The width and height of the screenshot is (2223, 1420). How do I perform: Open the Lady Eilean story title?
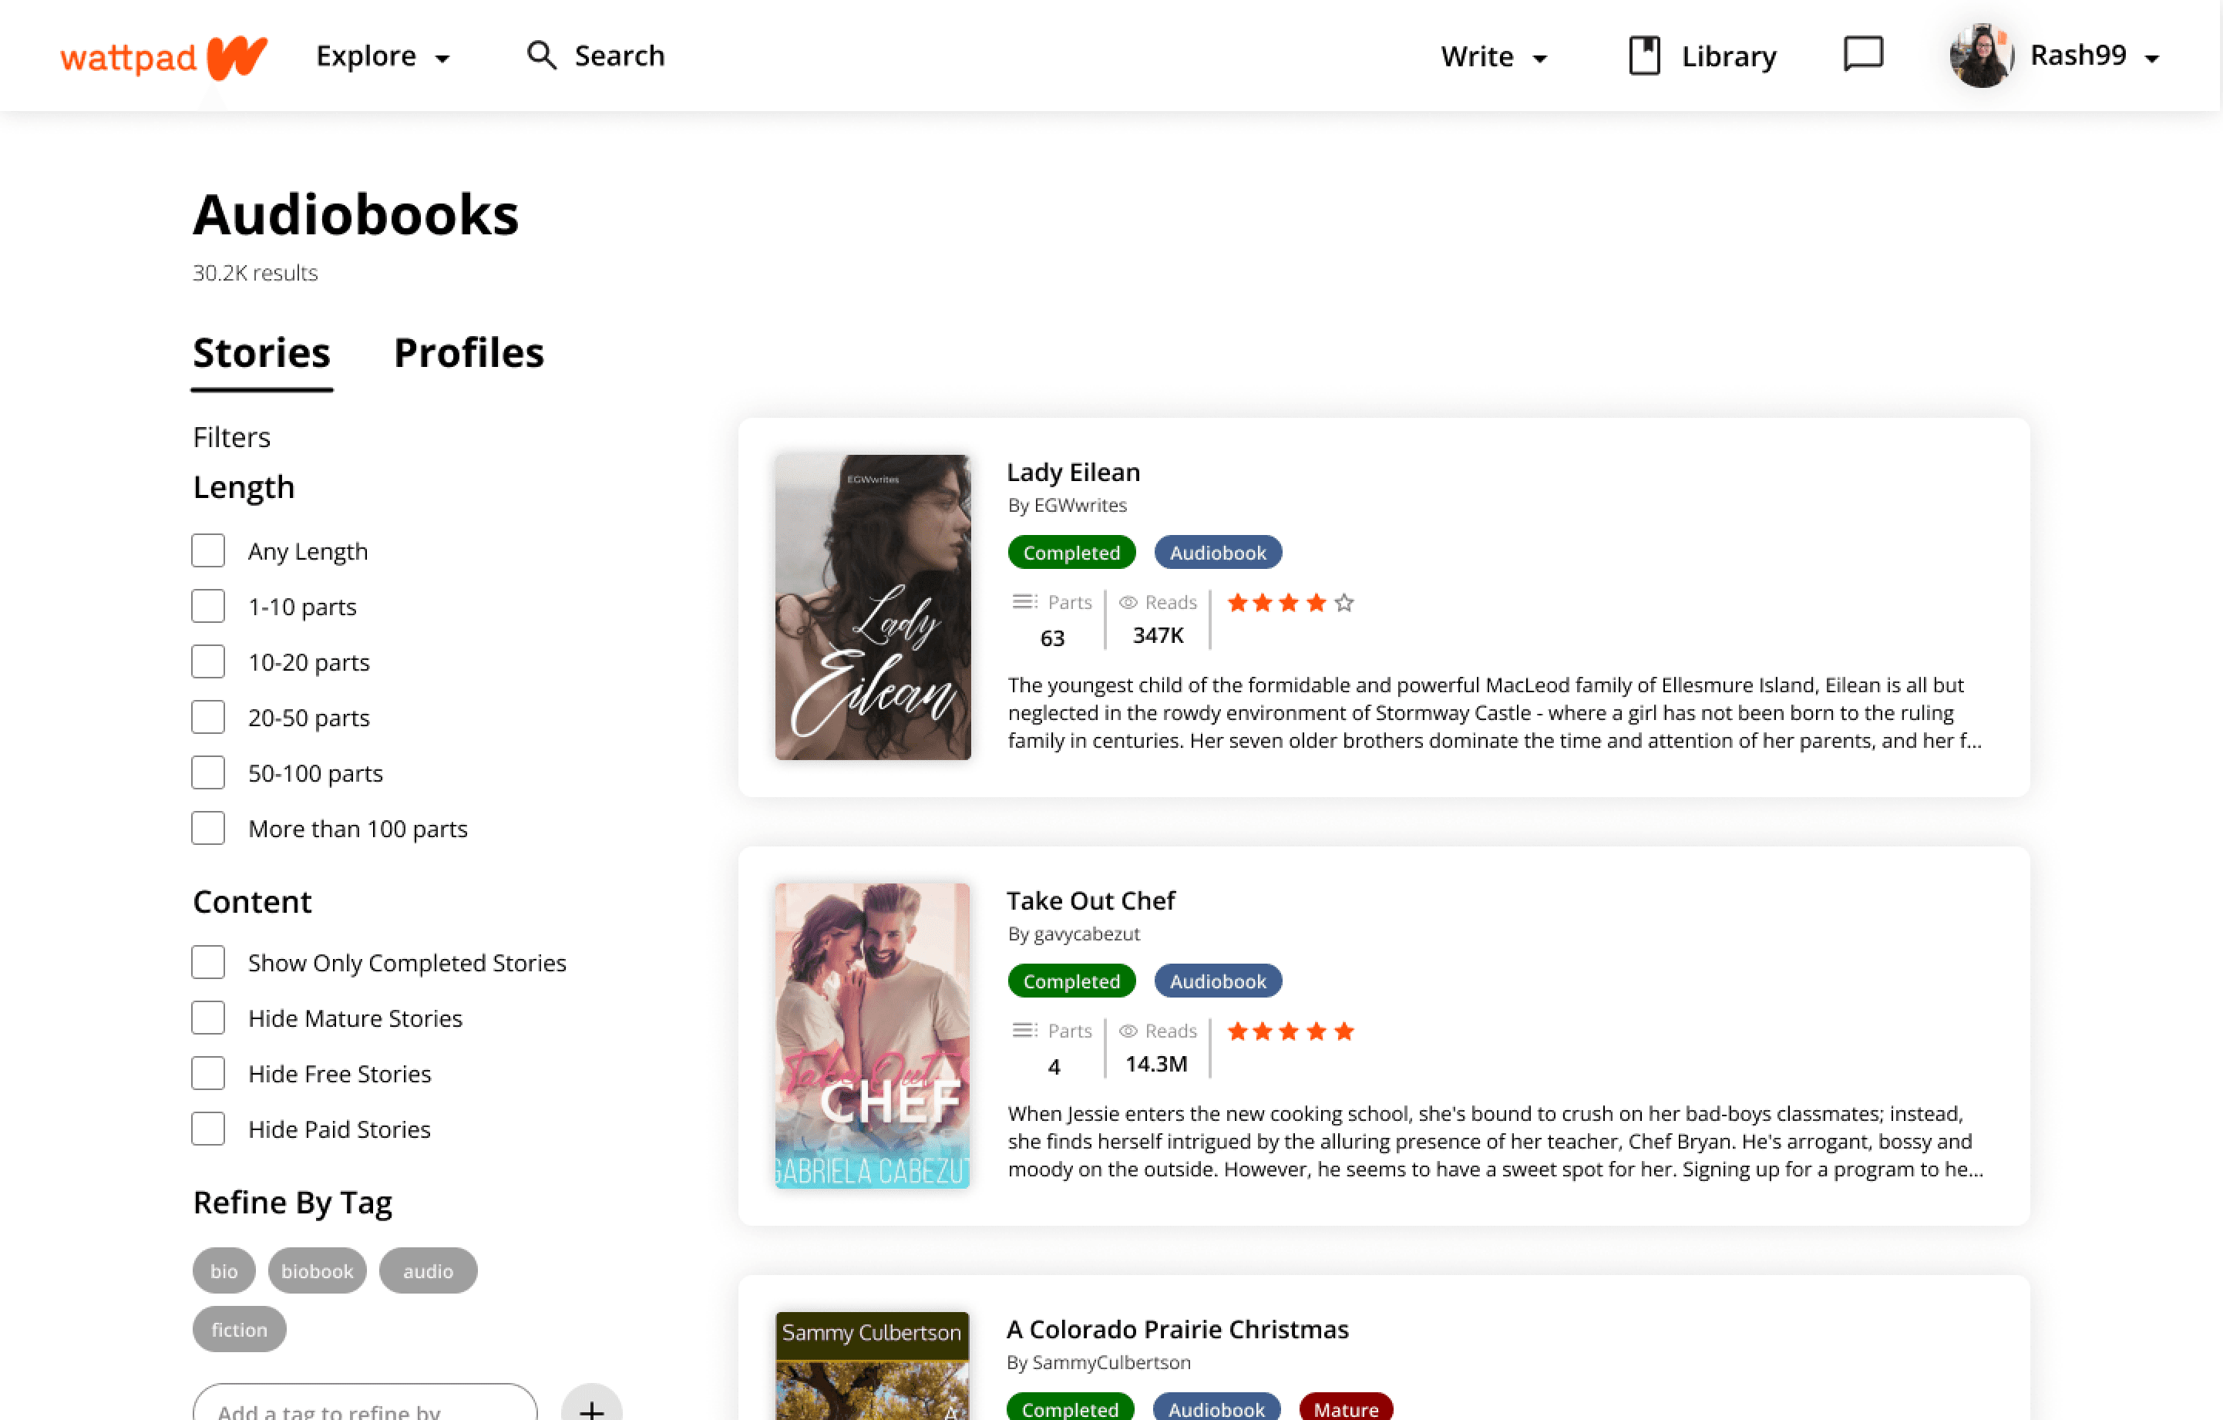click(x=1073, y=472)
